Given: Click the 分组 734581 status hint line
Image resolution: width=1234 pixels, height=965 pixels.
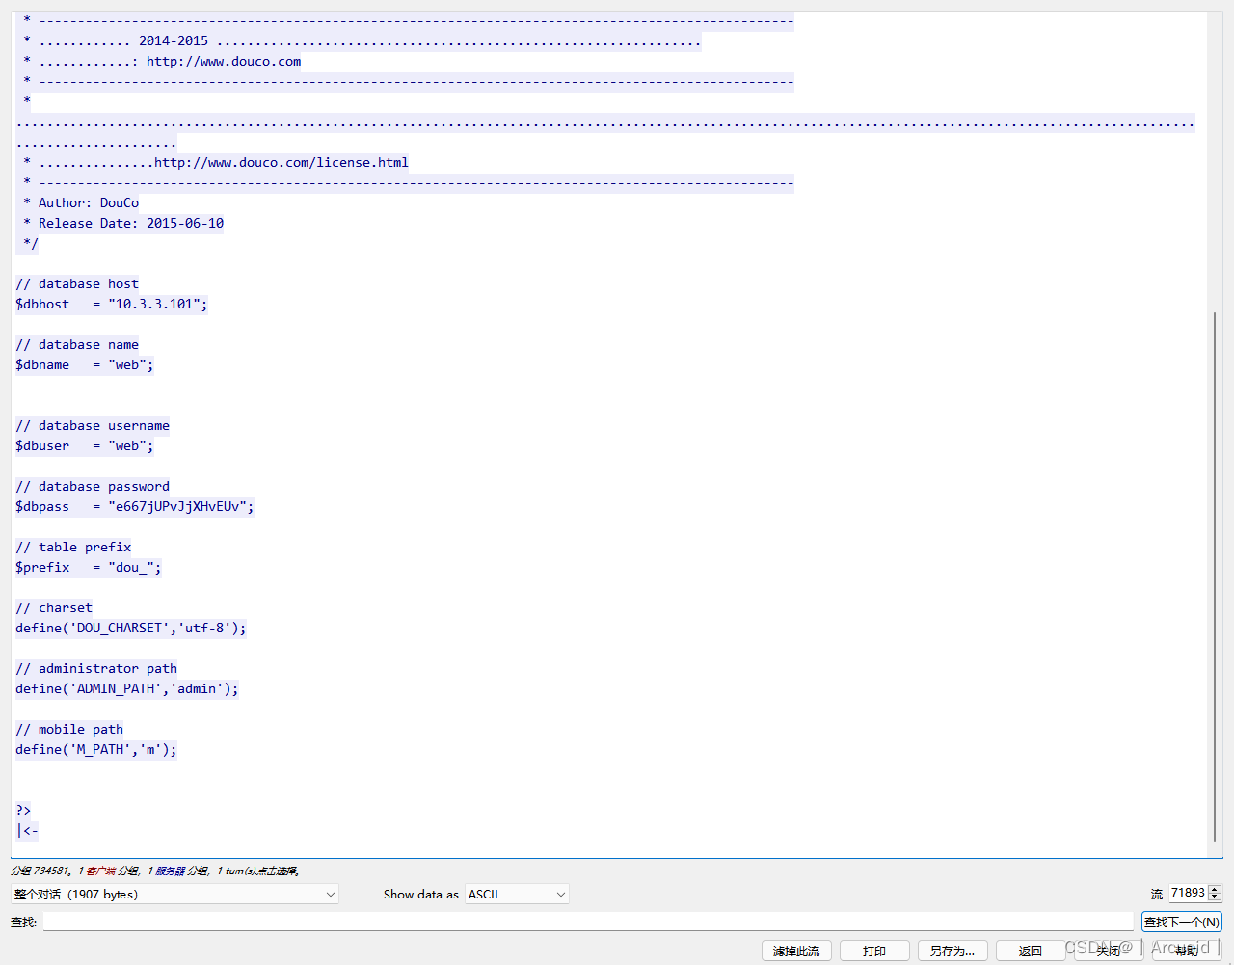Looking at the screenshot, I should 155,871.
